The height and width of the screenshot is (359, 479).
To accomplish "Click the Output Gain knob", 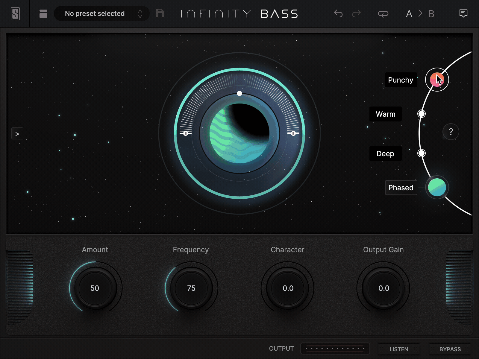I will 383,288.
